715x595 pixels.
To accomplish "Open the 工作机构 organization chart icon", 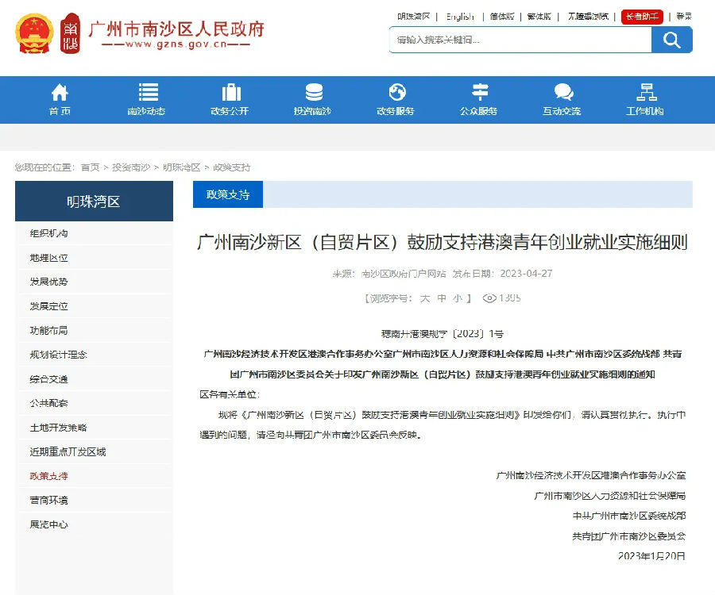I will pos(647,92).
